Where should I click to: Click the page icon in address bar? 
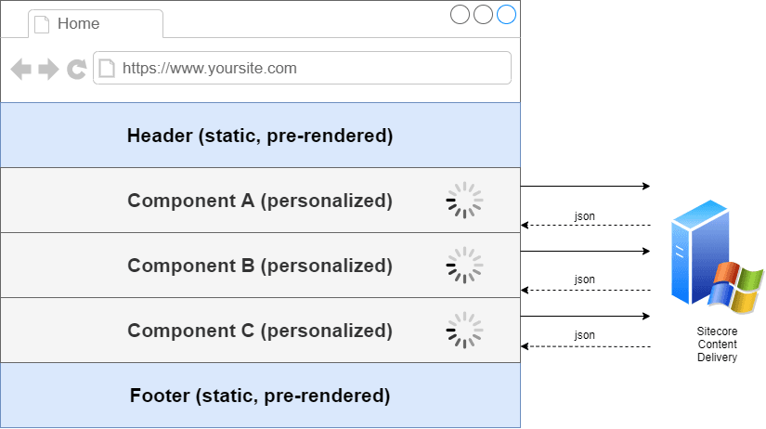107,68
